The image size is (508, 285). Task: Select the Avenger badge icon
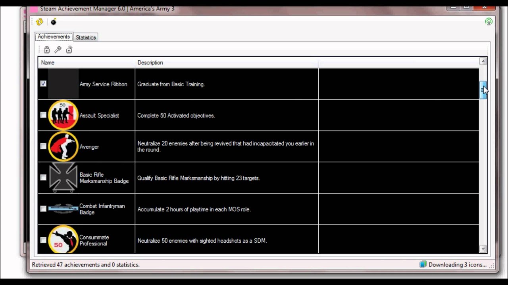pos(63,146)
